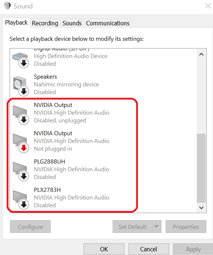Click the scroll down arrow in device list

[x=202, y=208]
